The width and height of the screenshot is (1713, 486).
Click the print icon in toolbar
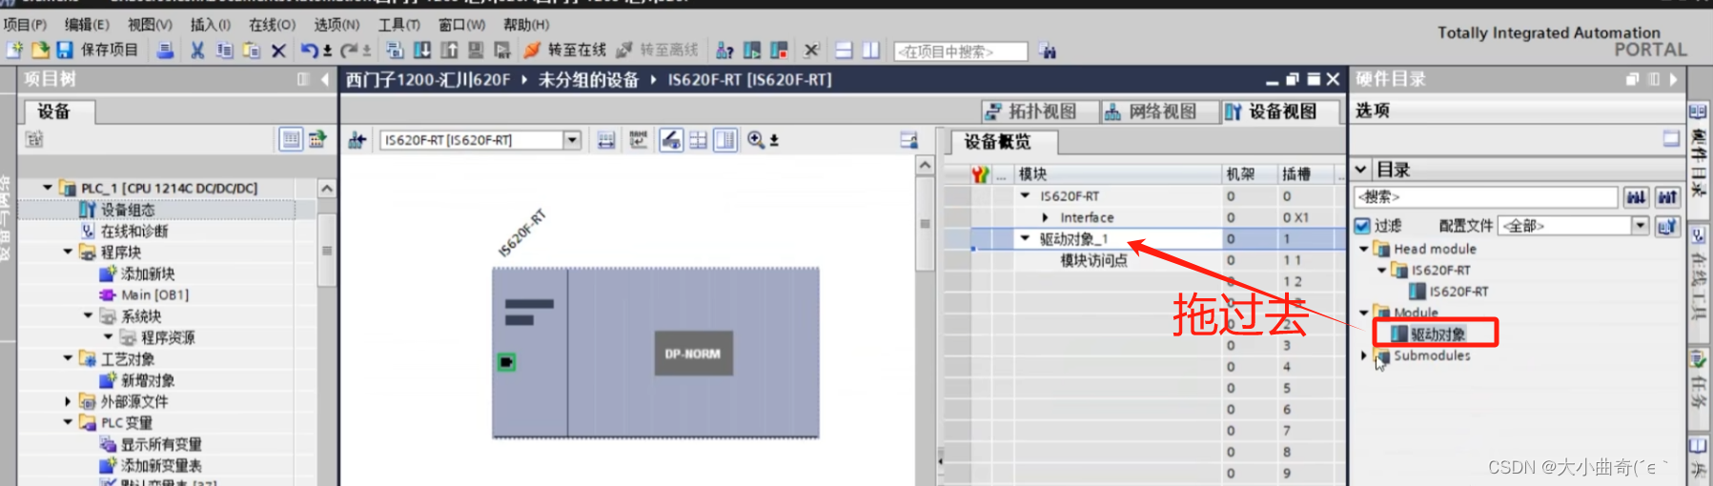click(165, 50)
